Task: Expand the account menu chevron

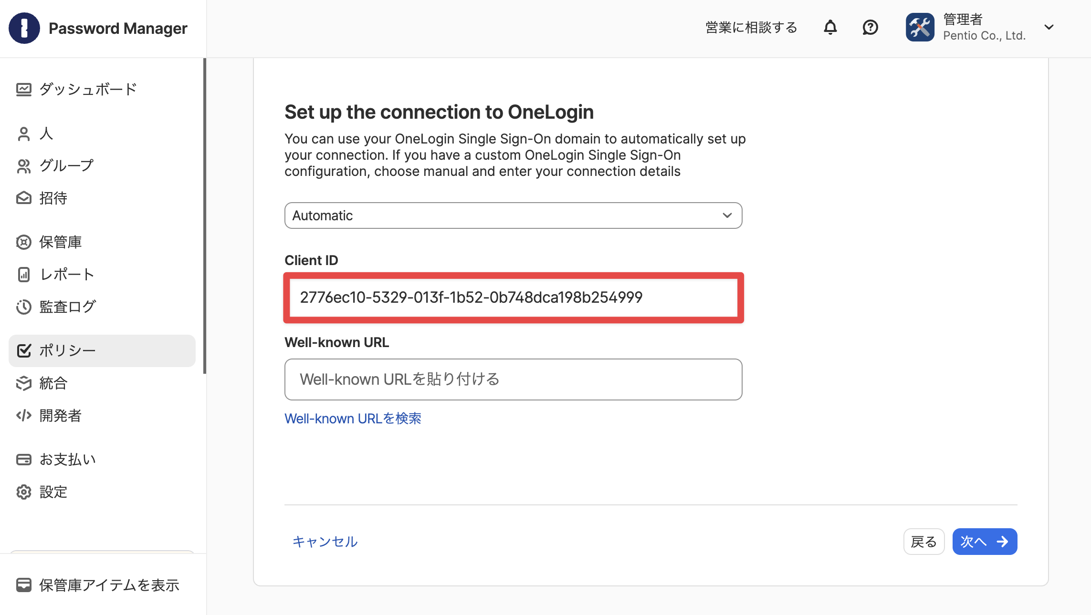Action: 1049,27
